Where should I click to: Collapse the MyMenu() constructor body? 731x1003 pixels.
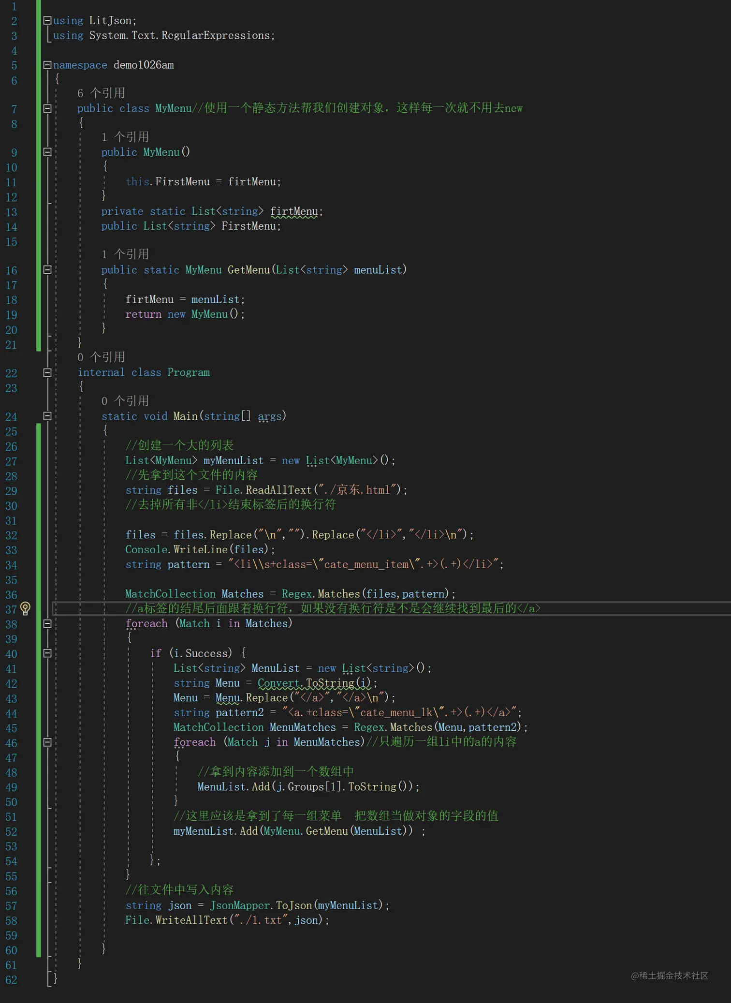tap(47, 152)
